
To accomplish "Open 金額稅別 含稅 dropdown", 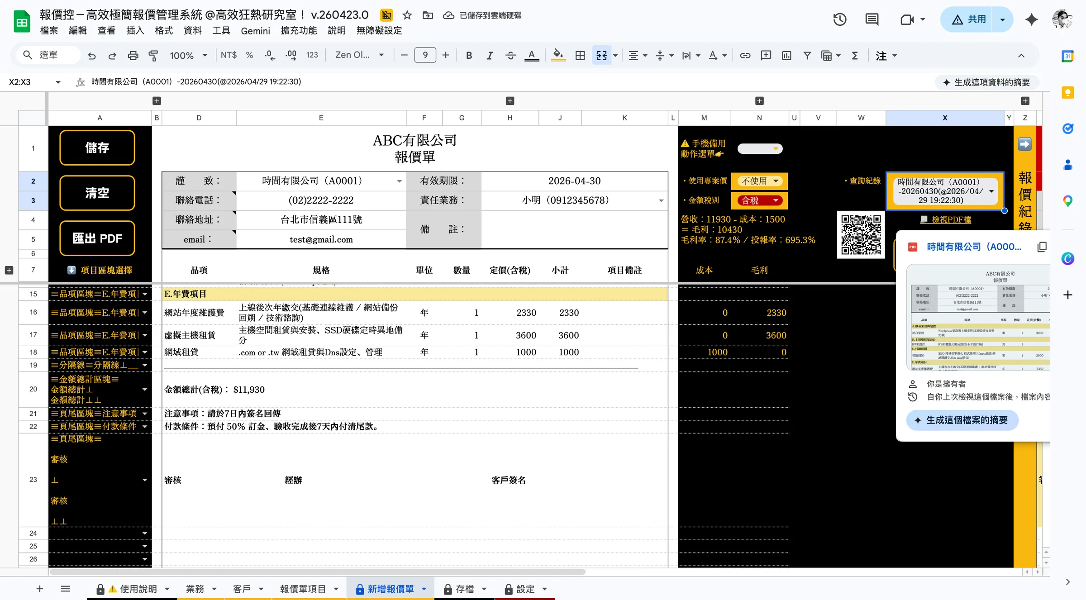I will (760, 200).
